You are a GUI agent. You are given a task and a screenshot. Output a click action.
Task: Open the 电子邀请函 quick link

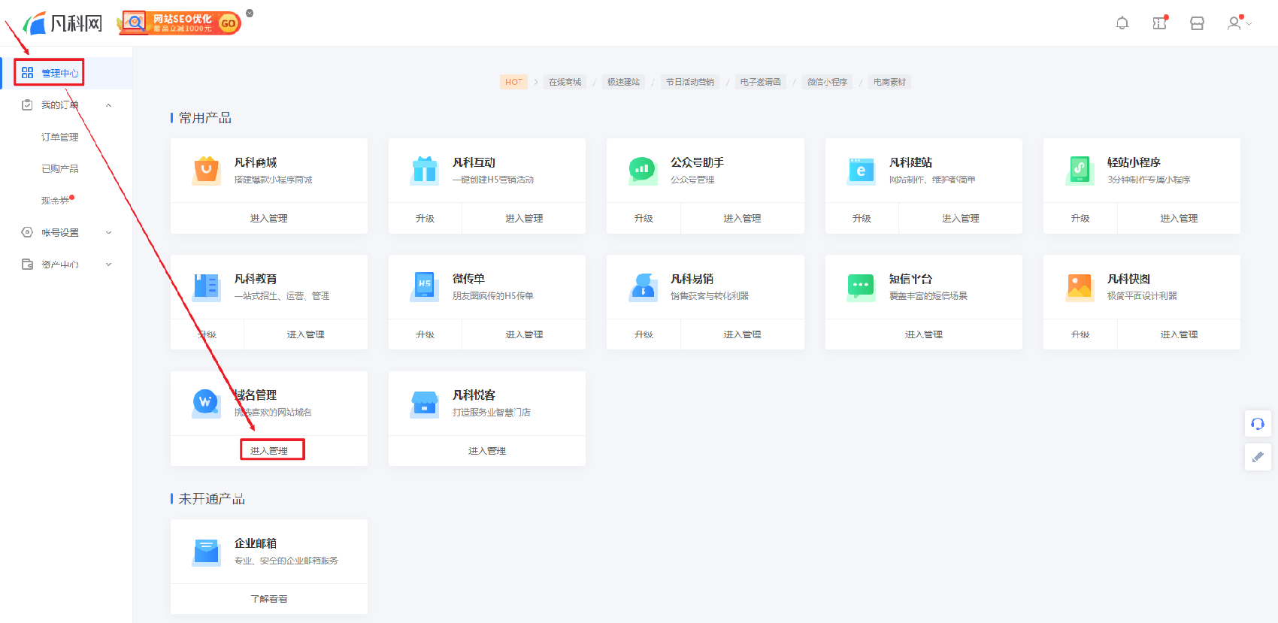[x=760, y=82]
